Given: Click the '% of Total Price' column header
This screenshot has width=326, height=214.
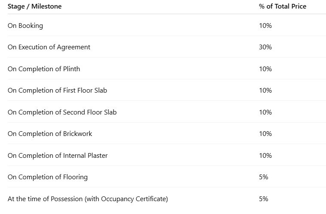Looking at the screenshot, I should [283, 6].
